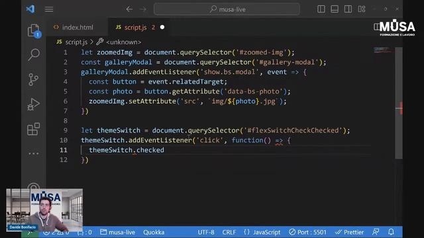424x238 pixels.
Task: Place cursor on 'zoomedImg' in line 1
Action: pyautogui.click(x=115, y=52)
